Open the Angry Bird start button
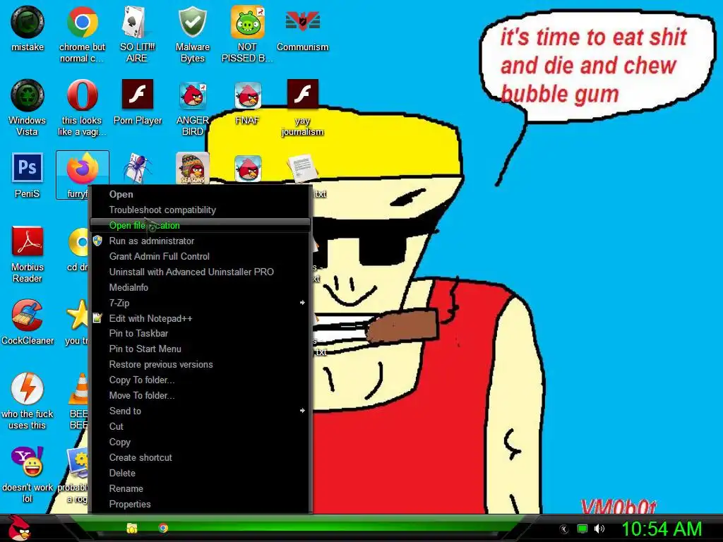 click(18, 528)
